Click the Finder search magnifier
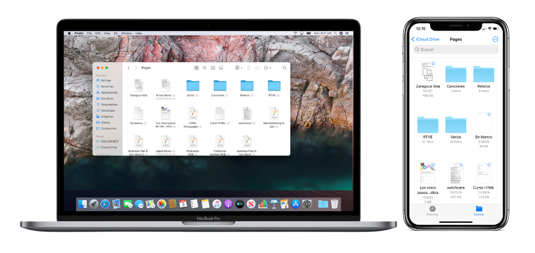 point(284,68)
